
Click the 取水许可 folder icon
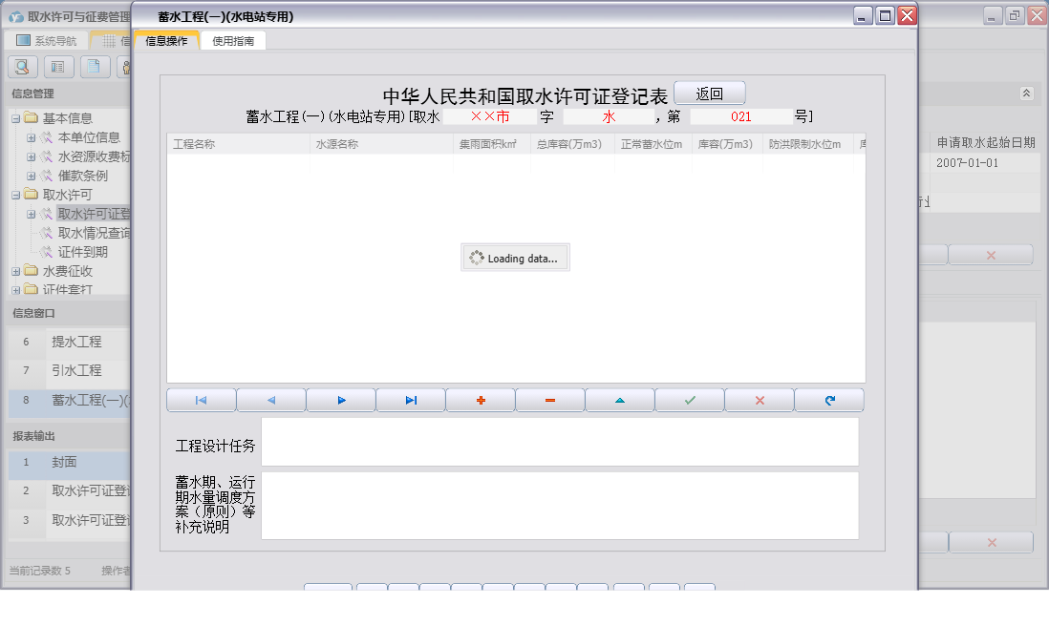click(31, 195)
